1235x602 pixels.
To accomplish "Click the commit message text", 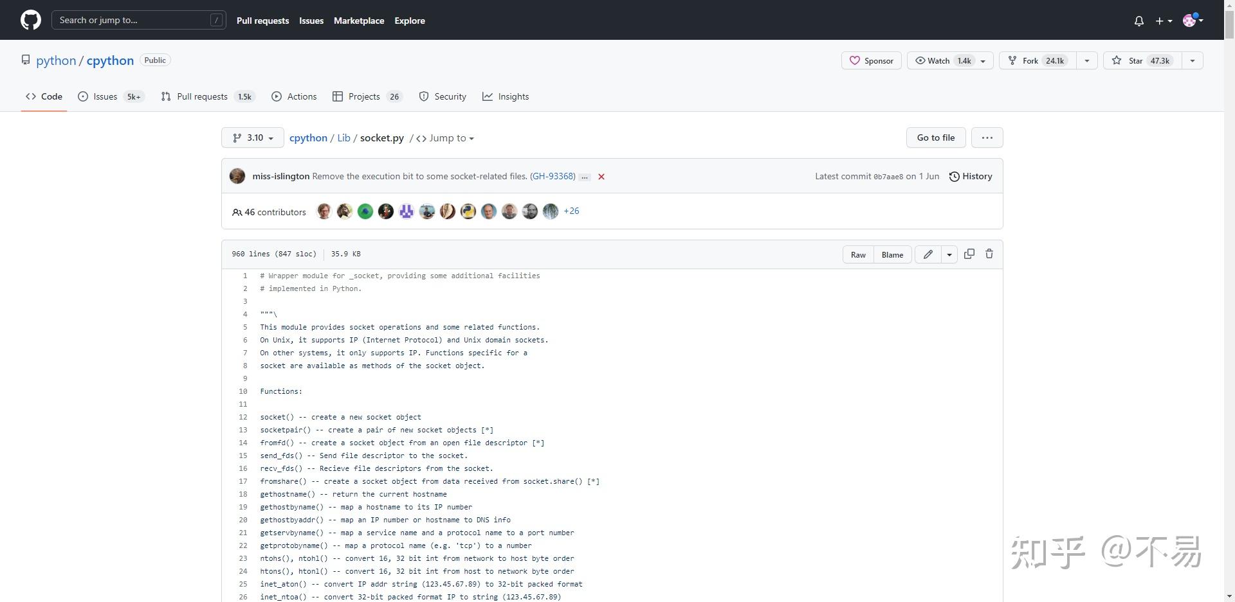I will (419, 176).
